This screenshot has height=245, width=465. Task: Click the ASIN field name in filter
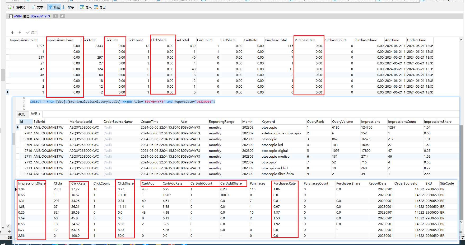click(18, 16)
